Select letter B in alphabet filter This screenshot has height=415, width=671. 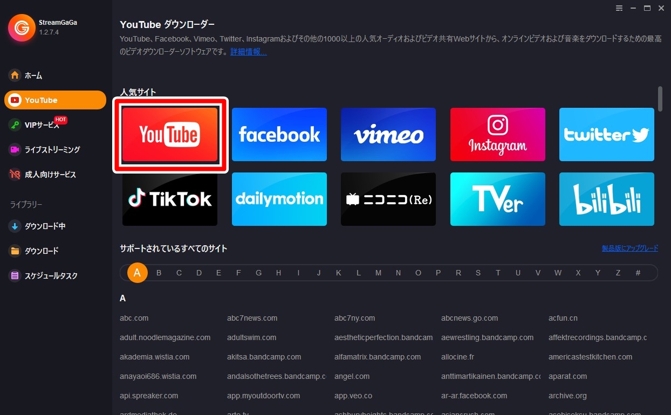click(x=159, y=273)
